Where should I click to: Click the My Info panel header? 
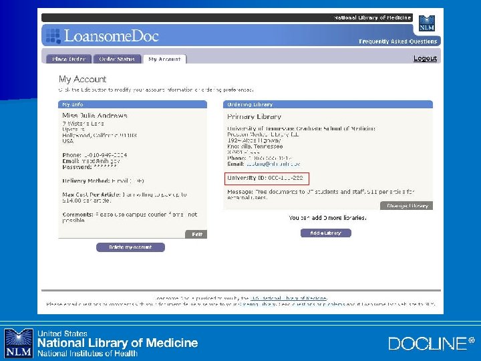click(x=132, y=104)
